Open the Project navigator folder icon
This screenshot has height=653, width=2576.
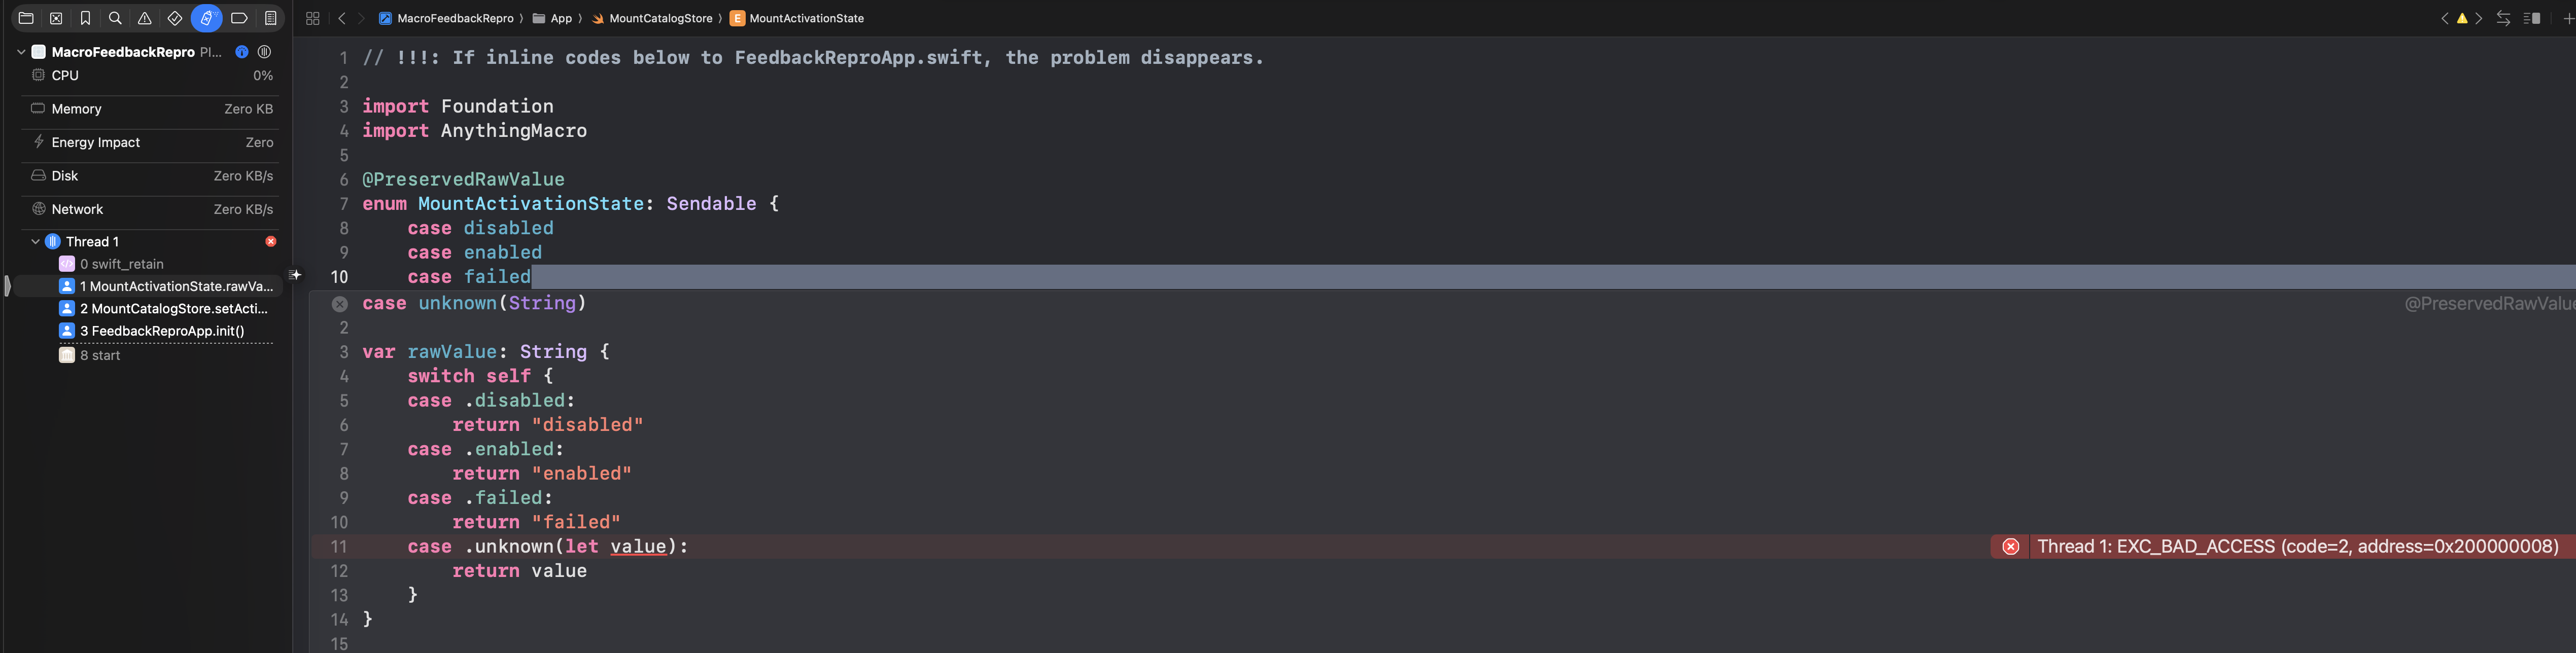26,18
